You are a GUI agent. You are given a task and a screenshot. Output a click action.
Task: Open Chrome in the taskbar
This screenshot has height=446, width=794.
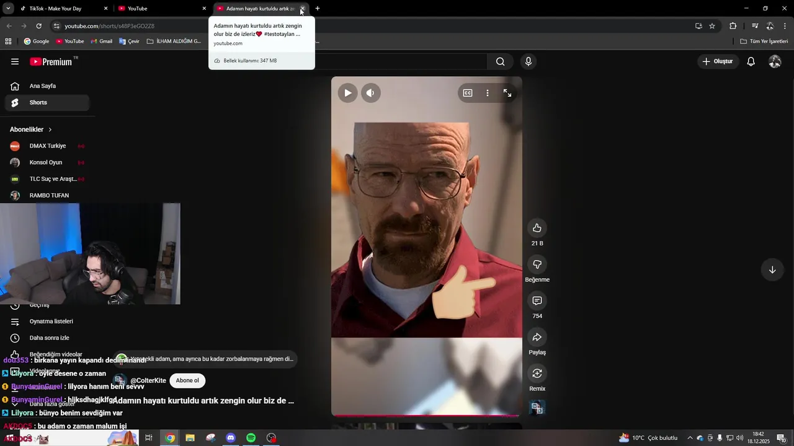click(170, 438)
